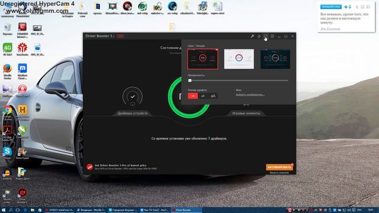Click the Лев Толстой link in quote widget
Viewport: 379px width, 213px height.
[330, 29]
